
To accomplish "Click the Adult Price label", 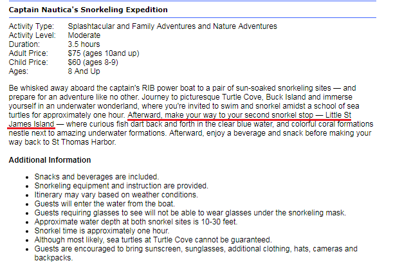I will 28,53.
